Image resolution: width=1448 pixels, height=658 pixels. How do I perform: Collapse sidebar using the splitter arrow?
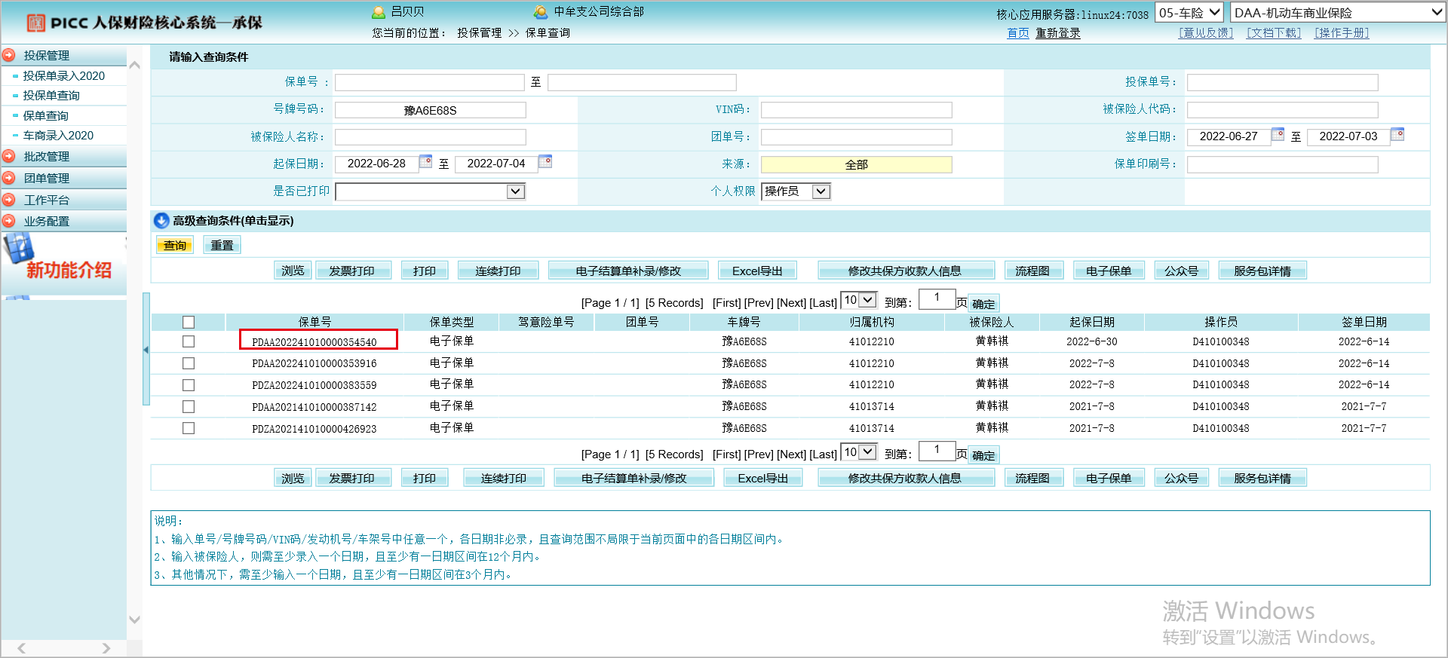tap(146, 350)
